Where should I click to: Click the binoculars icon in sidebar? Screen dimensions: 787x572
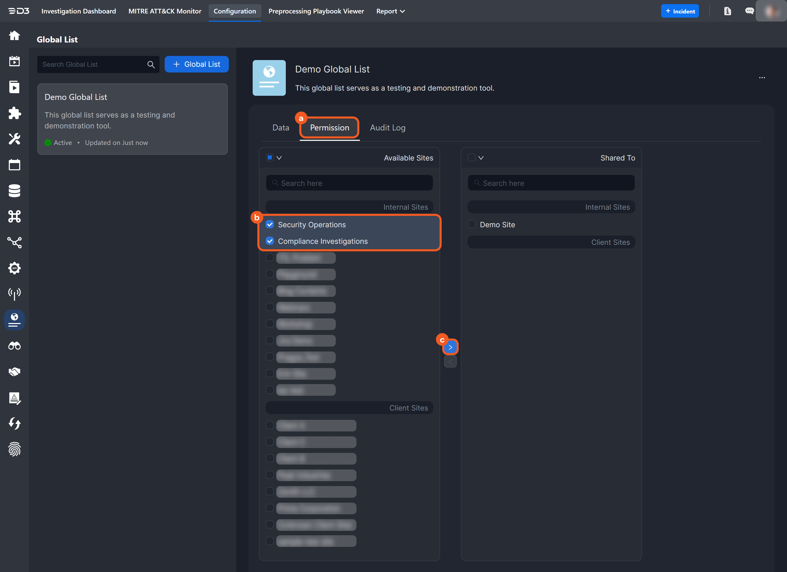14,346
